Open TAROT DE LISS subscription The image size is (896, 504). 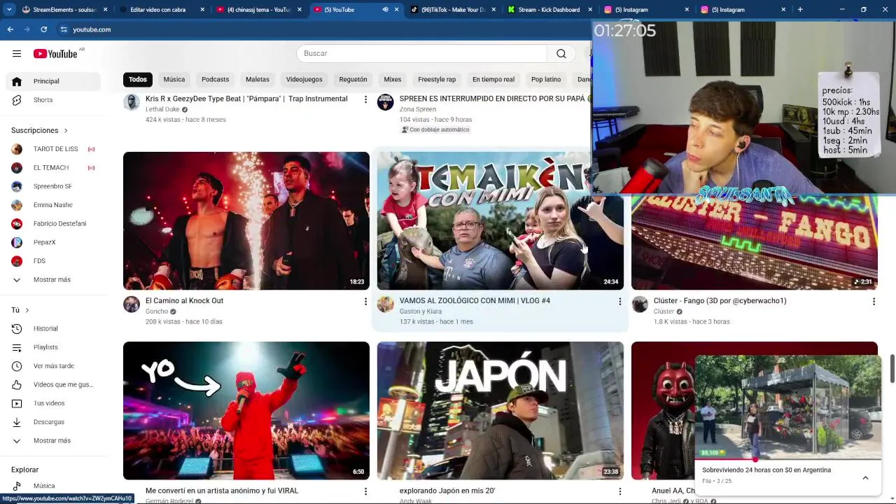[53, 149]
